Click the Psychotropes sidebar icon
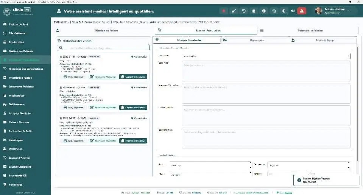 pyautogui.click(x=5, y=95)
